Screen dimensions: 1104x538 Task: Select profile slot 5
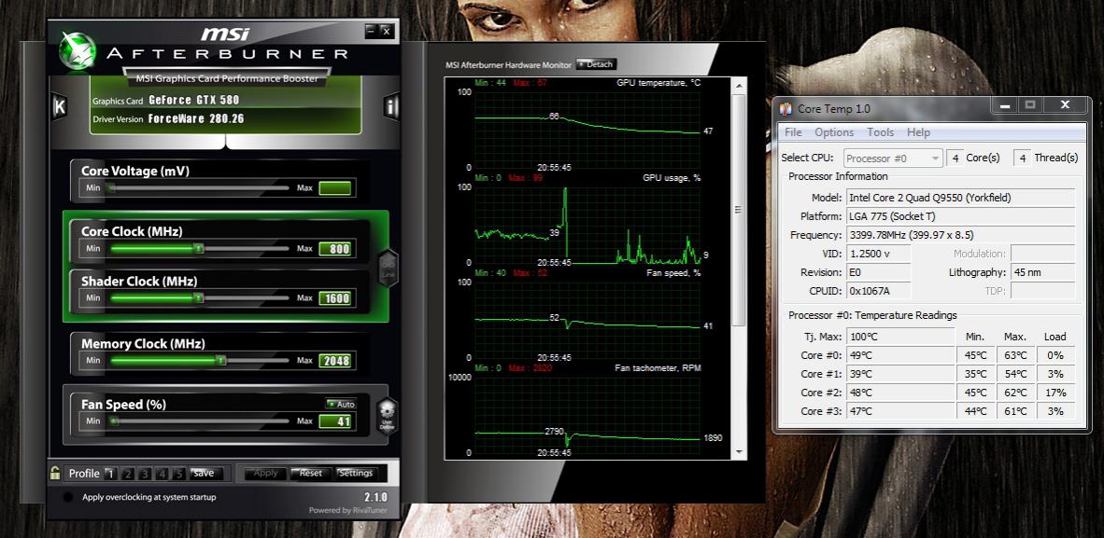pyautogui.click(x=179, y=474)
